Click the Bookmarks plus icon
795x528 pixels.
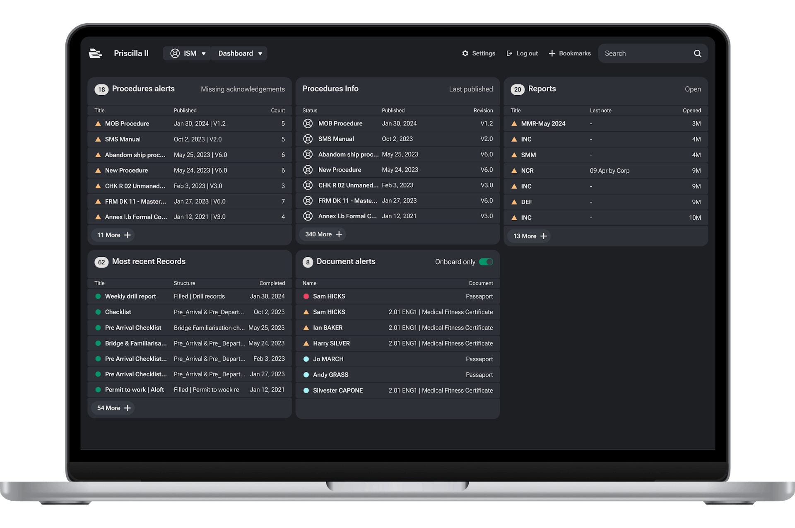(x=552, y=53)
